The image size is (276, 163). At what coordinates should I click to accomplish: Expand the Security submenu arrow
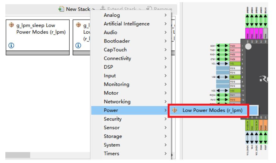coord(165,119)
